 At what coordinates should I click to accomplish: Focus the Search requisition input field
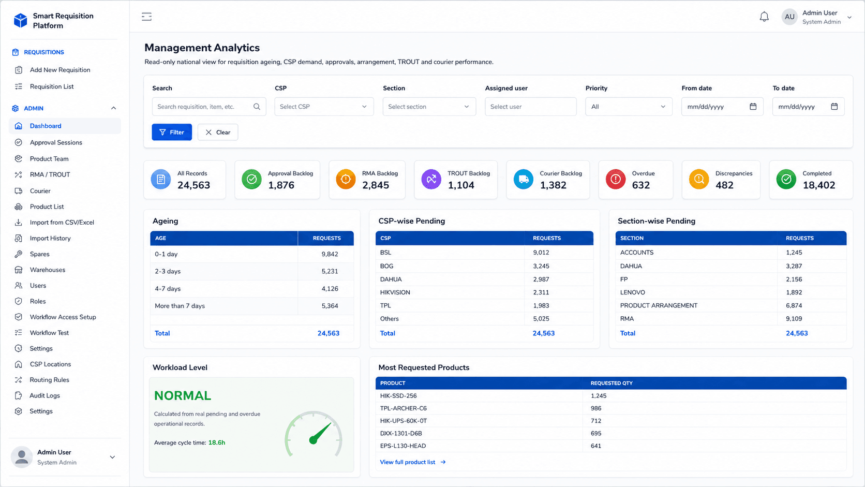209,107
